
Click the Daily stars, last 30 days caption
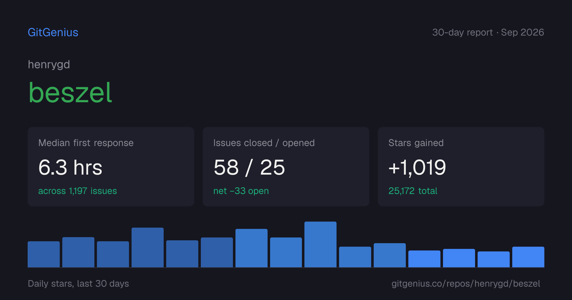click(x=78, y=283)
